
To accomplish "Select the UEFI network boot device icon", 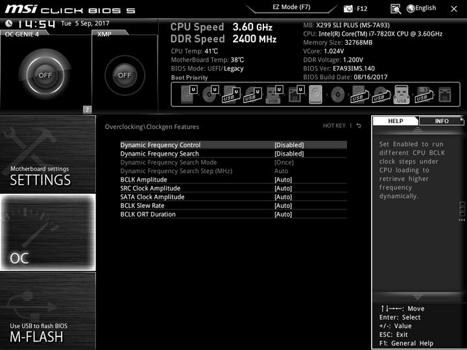I will pyautogui.click(x=296, y=95).
